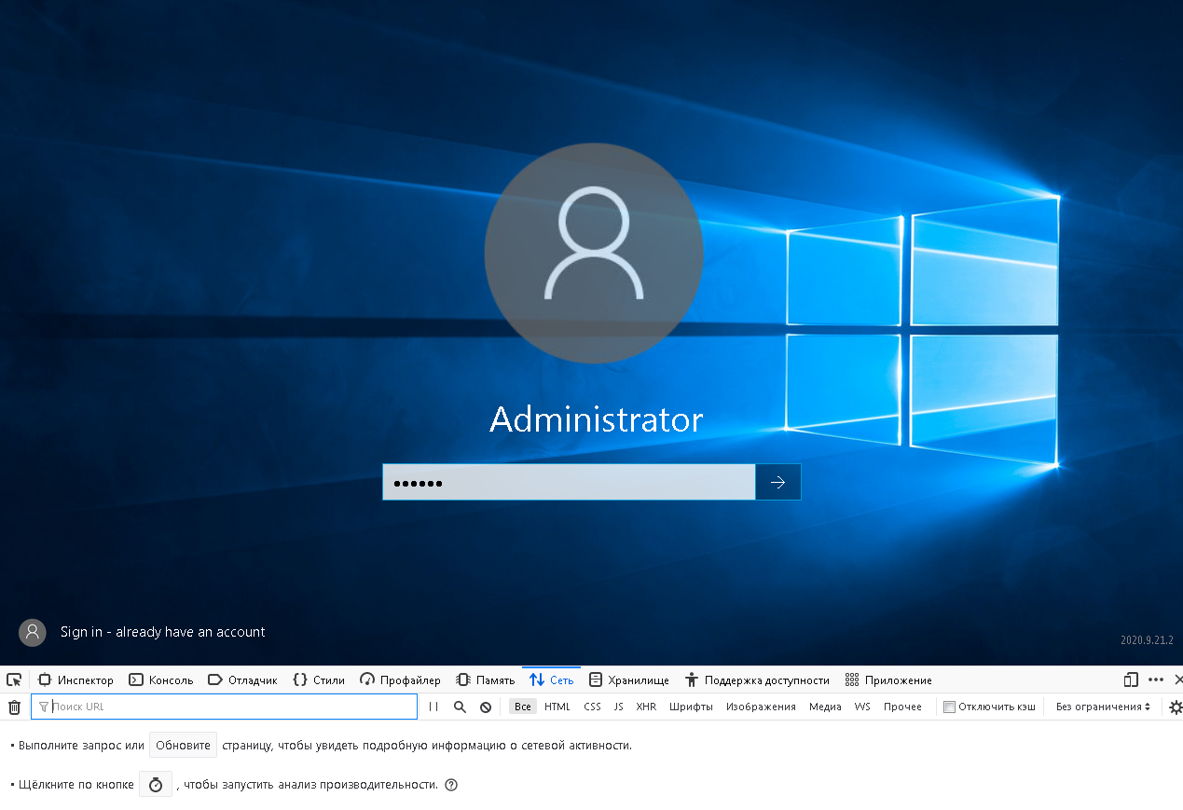Clear network log with trash icon

click(x=14, y=707)
